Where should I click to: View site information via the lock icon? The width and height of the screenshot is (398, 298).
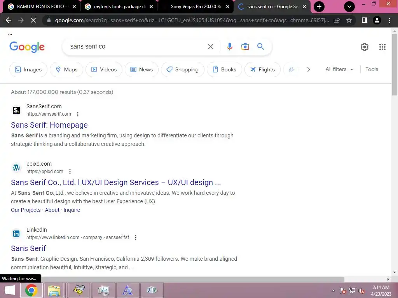49,20
